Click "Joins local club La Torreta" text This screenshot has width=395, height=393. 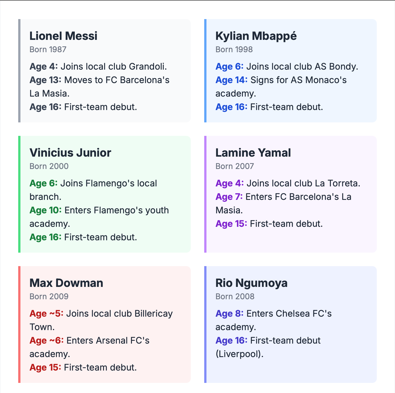click(x=303, y=183)
